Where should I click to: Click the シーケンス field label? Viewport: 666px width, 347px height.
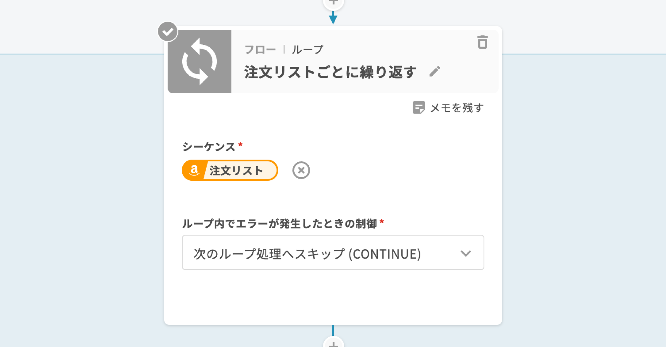pos(209,147)
